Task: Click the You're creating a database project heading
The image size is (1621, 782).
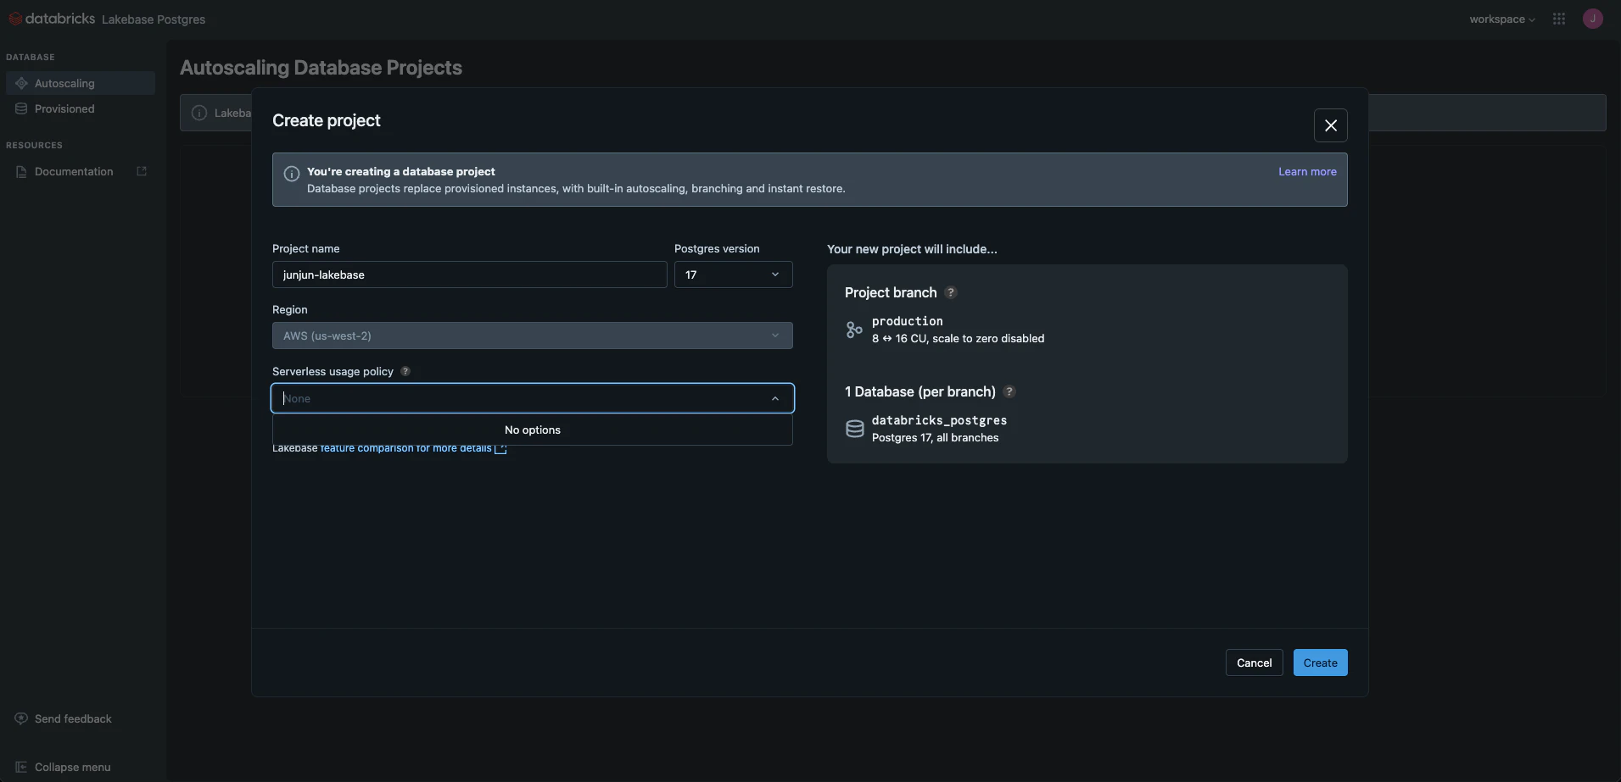Action: point(401,171)
